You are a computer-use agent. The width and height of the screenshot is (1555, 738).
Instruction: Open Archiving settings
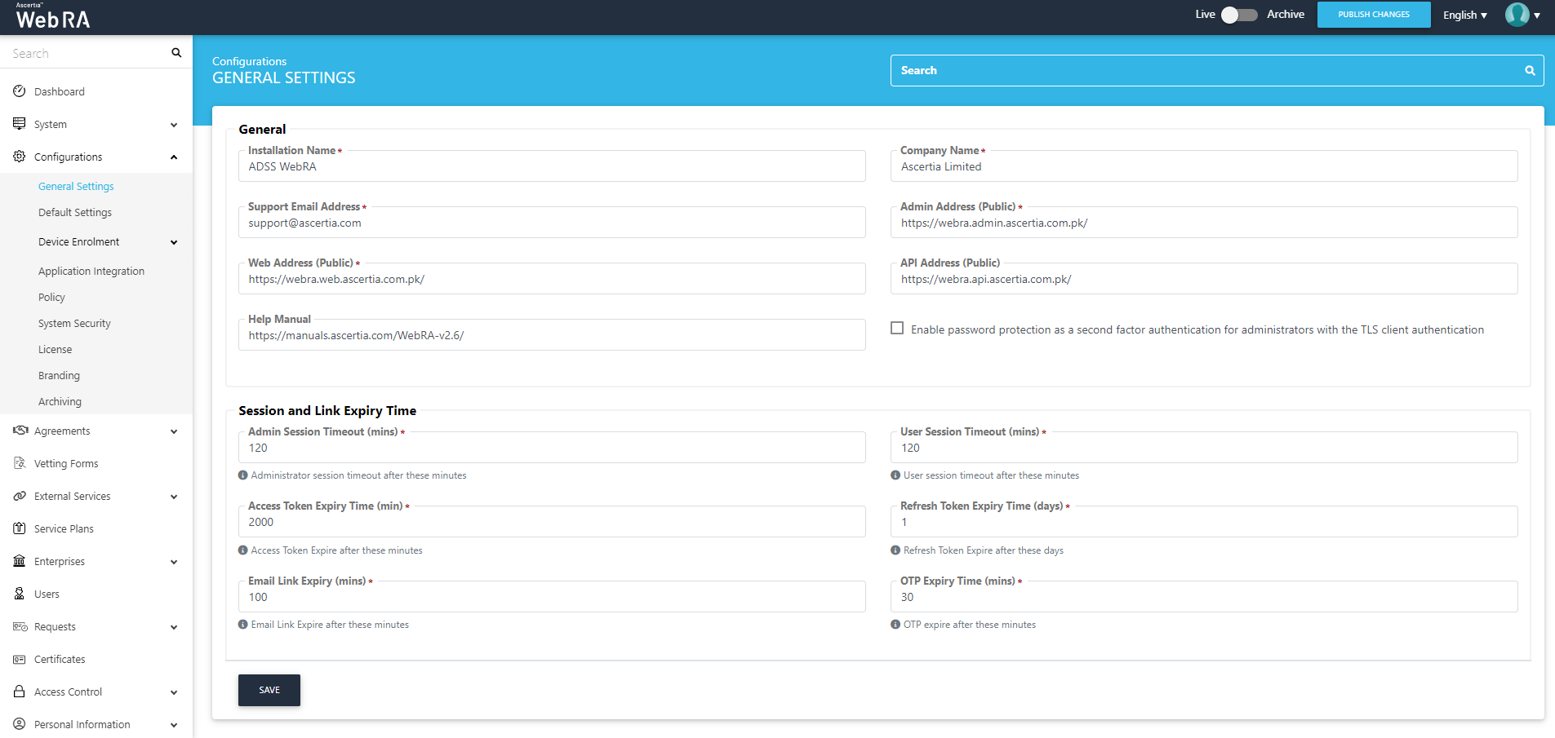60,401
